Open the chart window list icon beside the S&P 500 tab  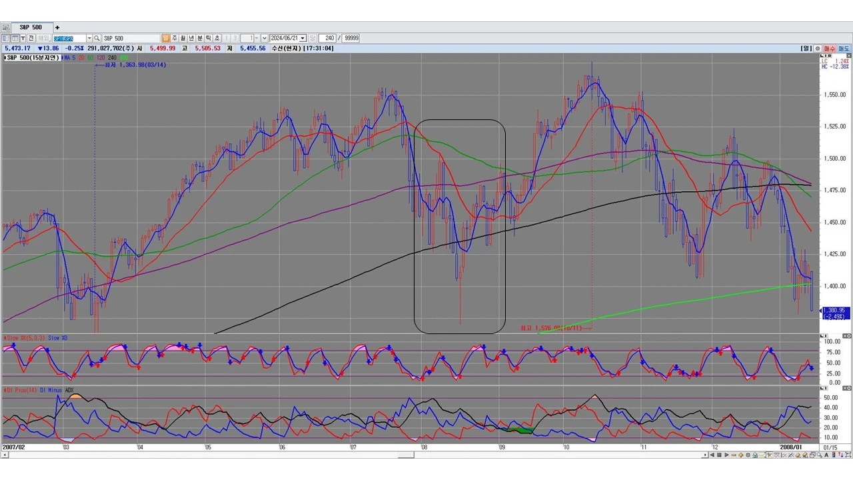[x=6, y=27]
